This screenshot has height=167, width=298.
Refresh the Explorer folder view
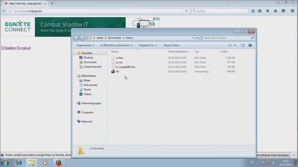point(198,38)
